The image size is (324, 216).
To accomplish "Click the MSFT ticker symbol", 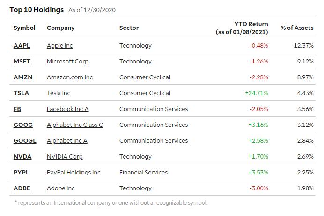I will (22, 62).
